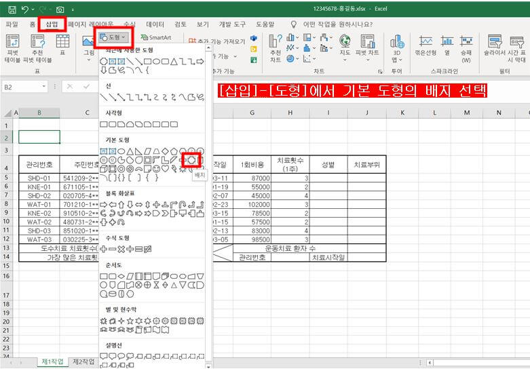Click the Save icon in quick access toolbar
Viewport: 530px width, 375px height.
click(x=12, y=9)
